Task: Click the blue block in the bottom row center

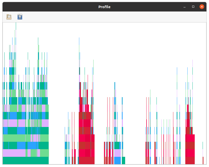Action: [117, 161]
